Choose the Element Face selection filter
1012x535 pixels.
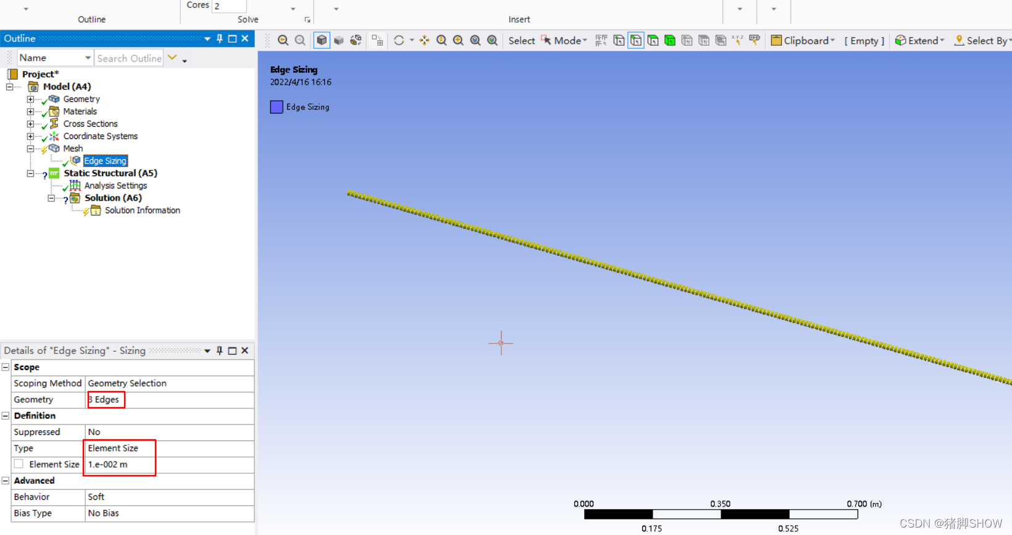(x=704, y=41)
